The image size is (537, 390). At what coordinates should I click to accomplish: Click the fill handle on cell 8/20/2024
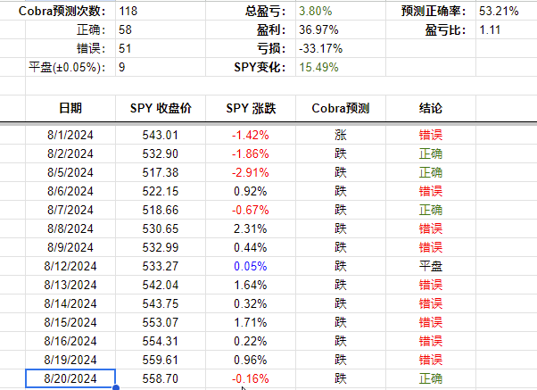coord(116,387)
